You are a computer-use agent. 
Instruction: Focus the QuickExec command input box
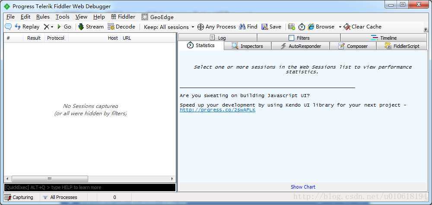(90, 187)
